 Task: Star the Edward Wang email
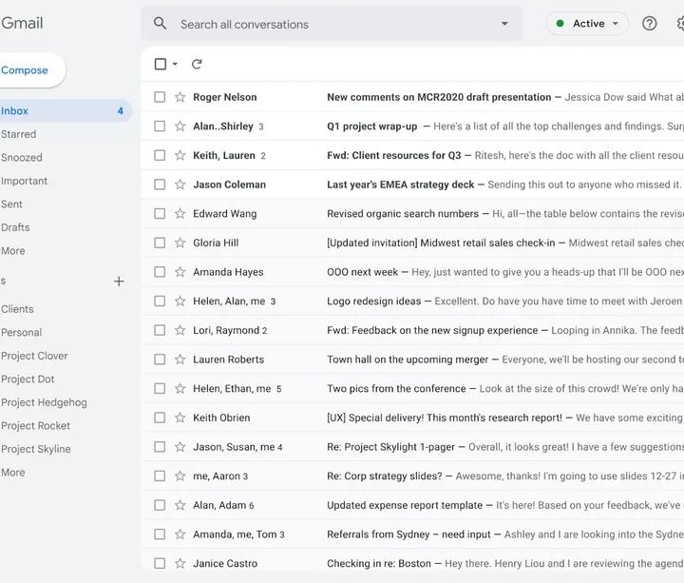pos(180,214)
